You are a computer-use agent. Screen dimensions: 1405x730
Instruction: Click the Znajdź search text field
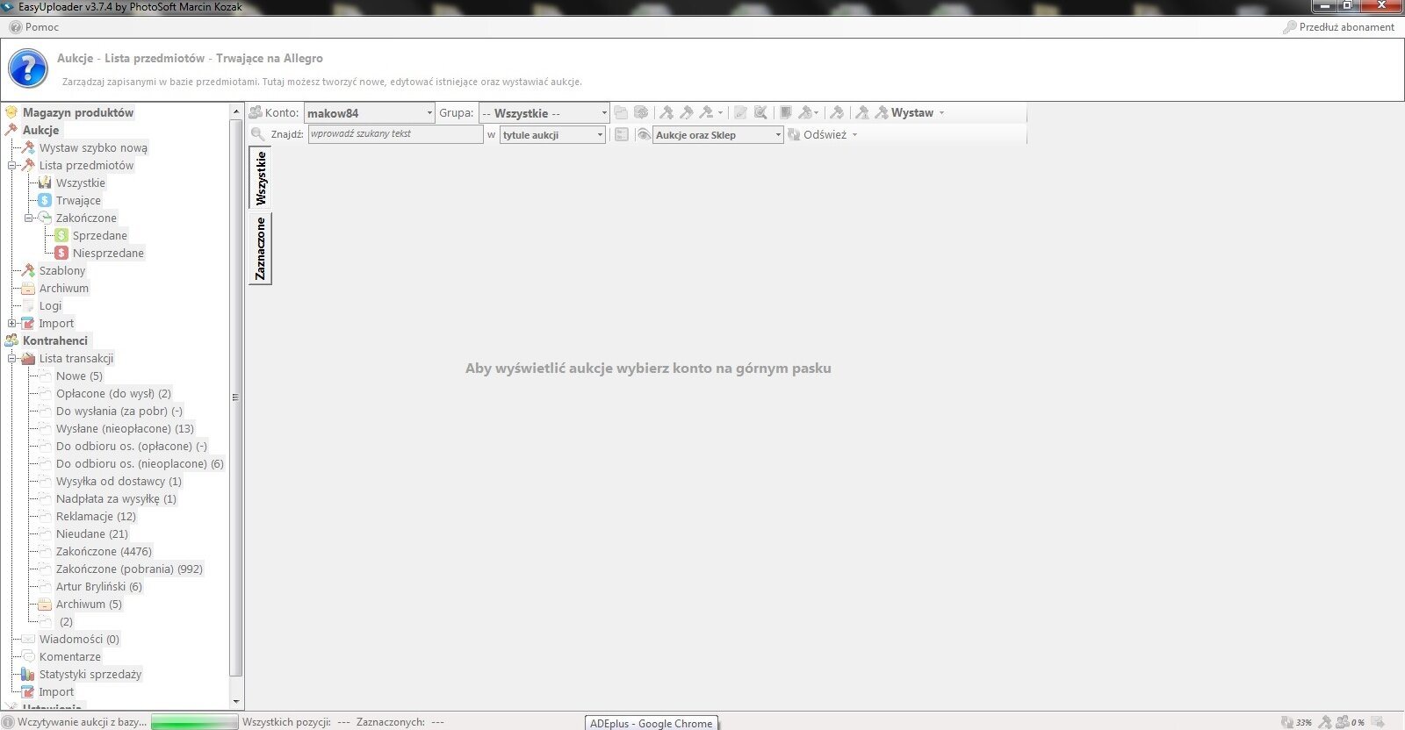(x=394, y=134)
